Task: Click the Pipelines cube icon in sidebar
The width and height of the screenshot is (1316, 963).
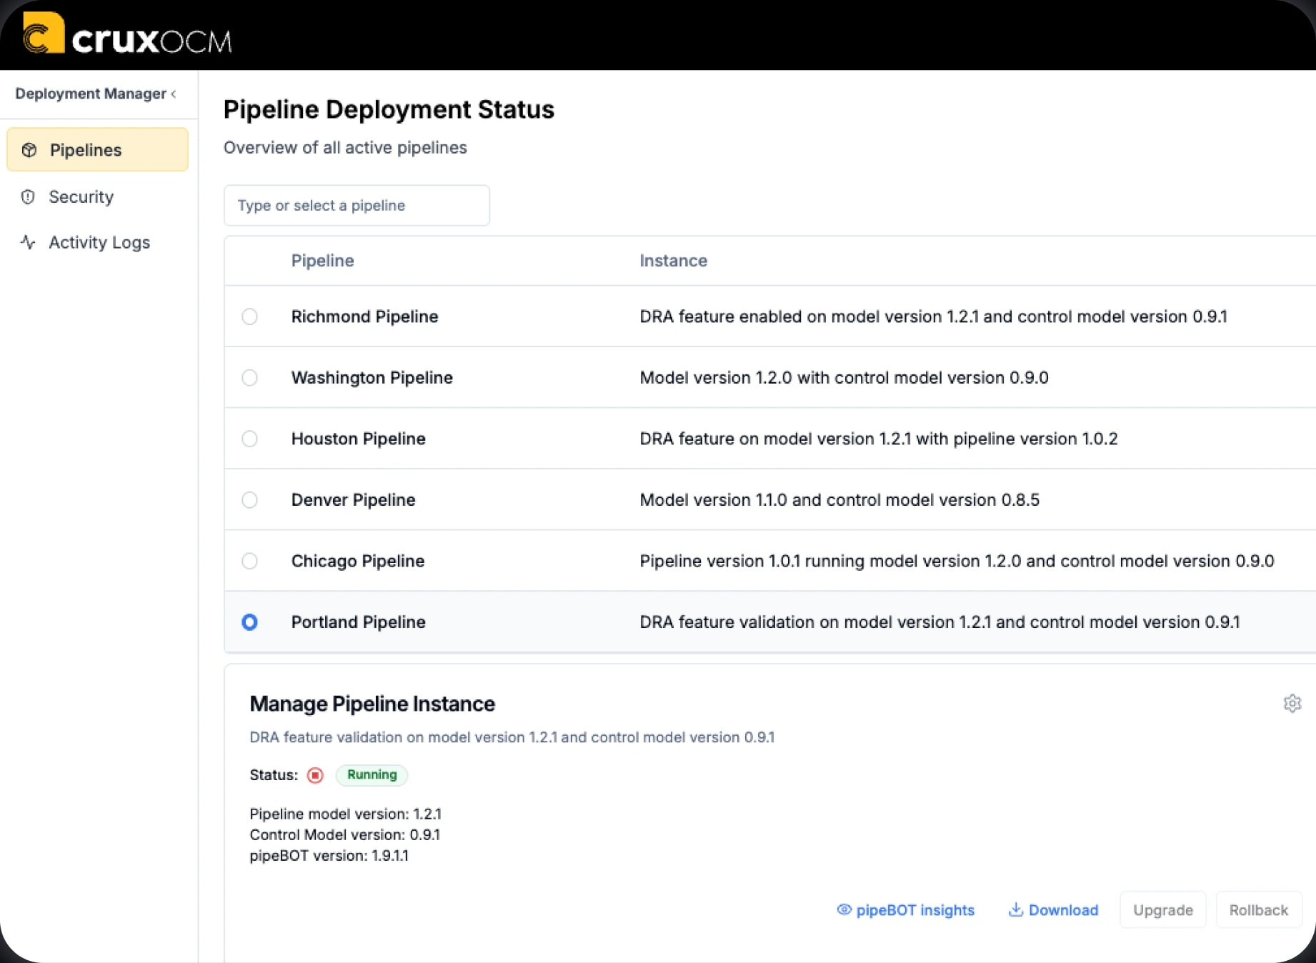Action: [29, 150]
